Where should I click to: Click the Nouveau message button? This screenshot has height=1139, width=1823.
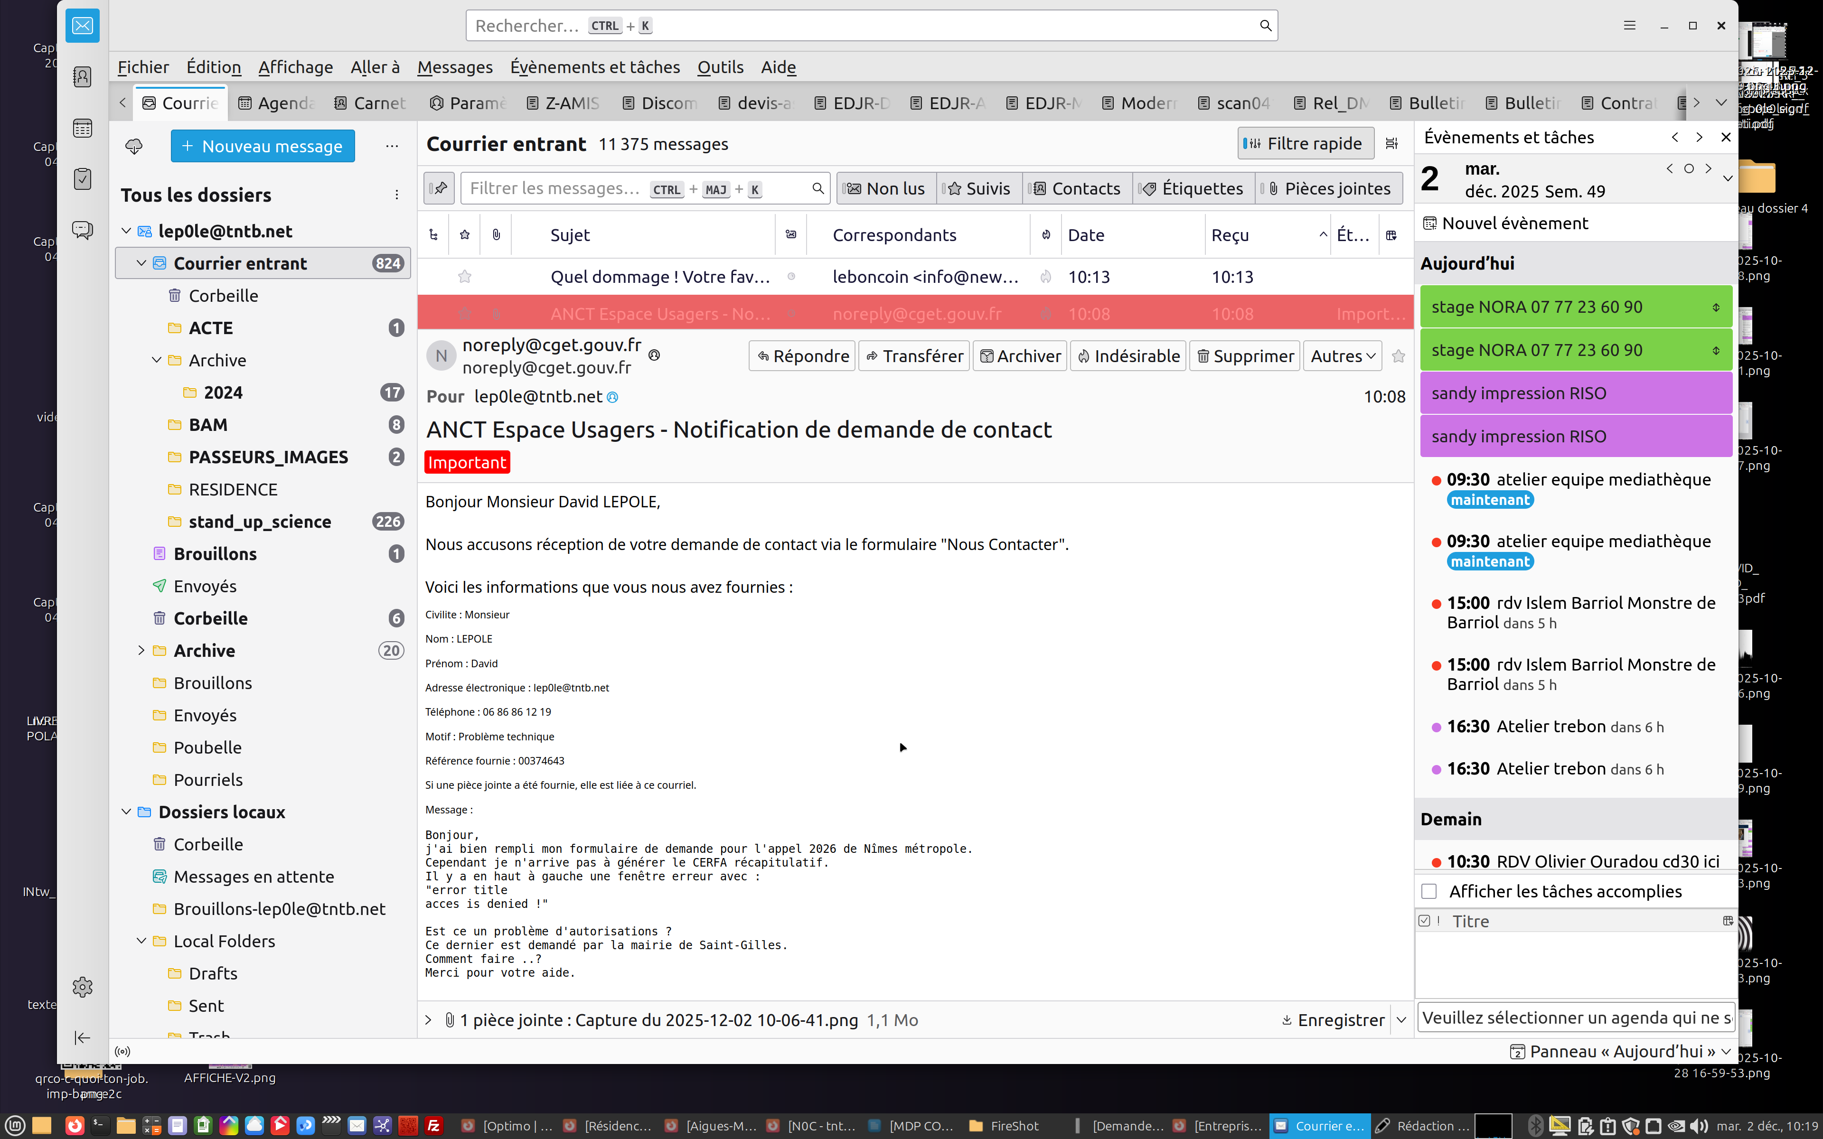tap(262, 146)
